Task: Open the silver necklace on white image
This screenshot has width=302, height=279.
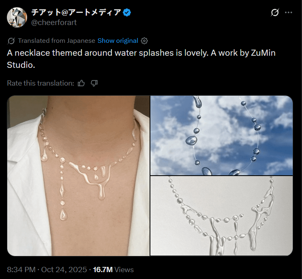Action: tap(221, 216)
